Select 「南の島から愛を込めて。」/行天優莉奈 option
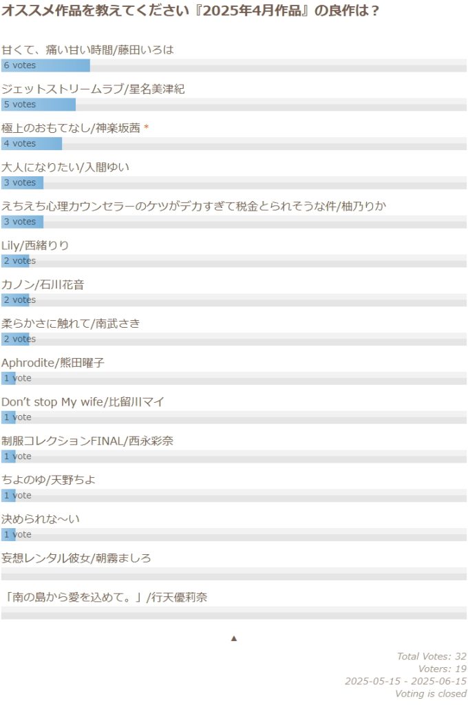468x705 pixels. tap(104, 598)
